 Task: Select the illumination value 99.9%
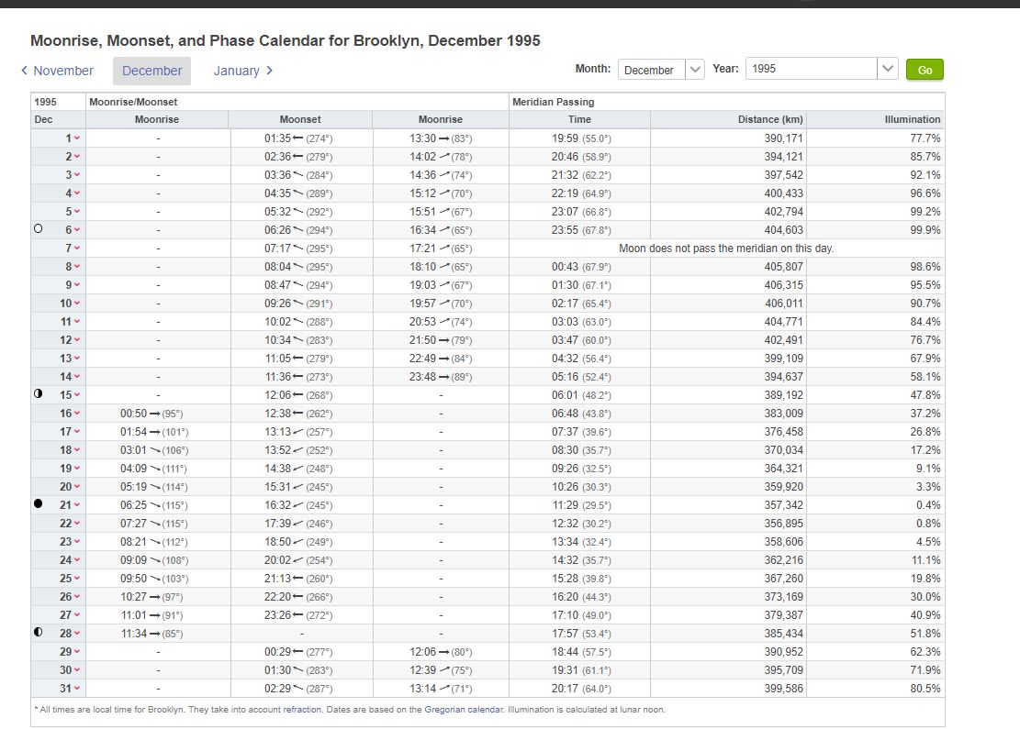point(925,230)
